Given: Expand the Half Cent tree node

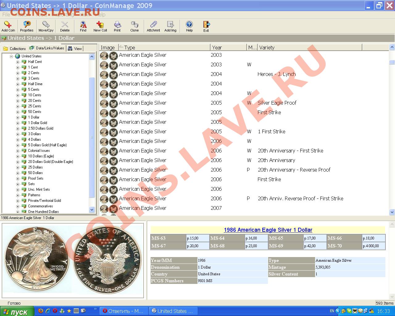Looking at the screenshot, I should point(18,62).
